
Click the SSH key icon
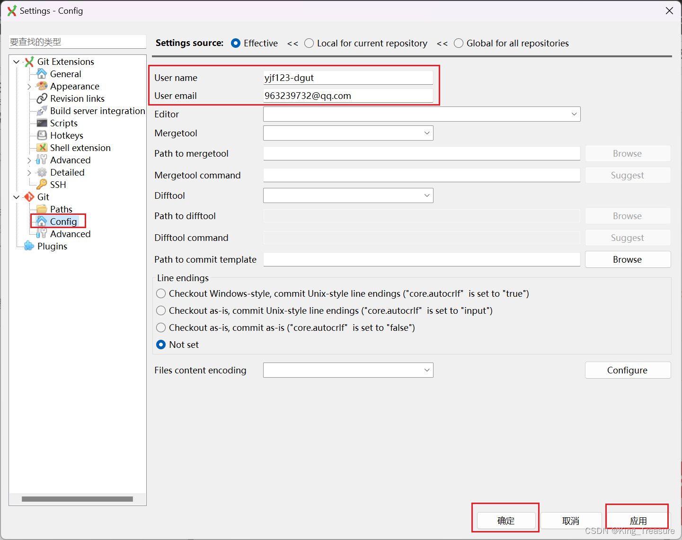pyautogui.click(x=42, y=185)
